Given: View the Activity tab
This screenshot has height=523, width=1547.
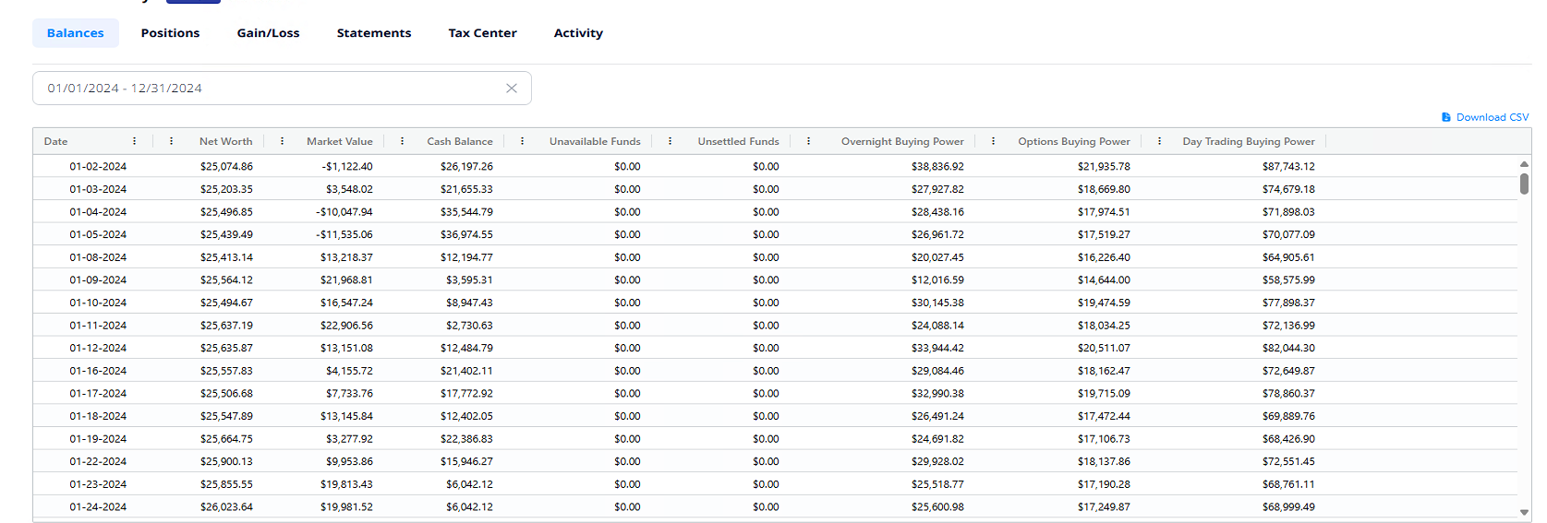Looking at the screenshot, I should pyautogui.click(x=578, y=33).
